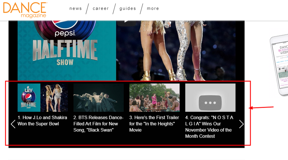Open "How J.Lo and Shakira Won" title link
Viewport: 288px width, 160px height.
point(42,121)
